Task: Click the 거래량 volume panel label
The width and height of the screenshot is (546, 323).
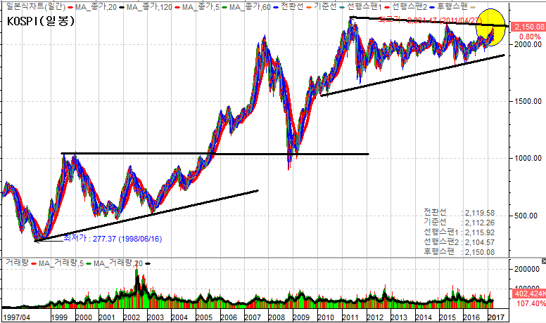Action: (x=15, y=263)
